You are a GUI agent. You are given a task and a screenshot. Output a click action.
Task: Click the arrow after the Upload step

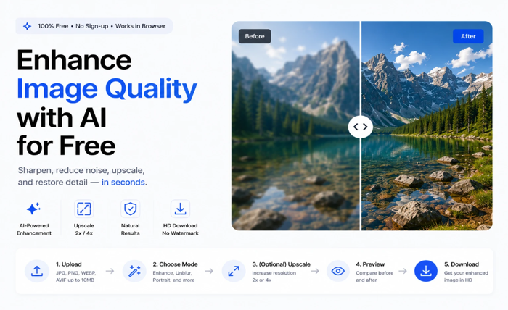click(110, 271)
